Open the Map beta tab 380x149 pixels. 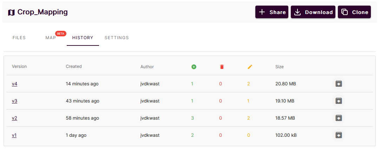click(51, 38)
